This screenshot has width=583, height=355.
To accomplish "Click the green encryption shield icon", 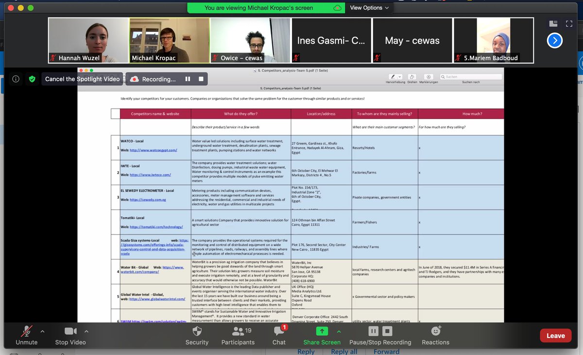I will [x=32, y=79].
